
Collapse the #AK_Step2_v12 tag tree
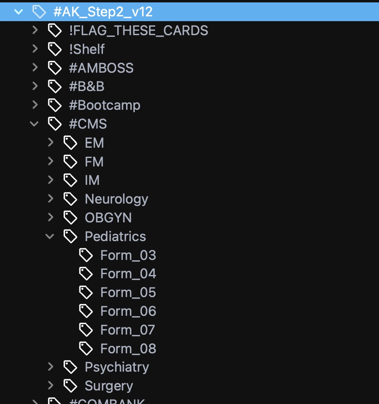coord(18,12)
